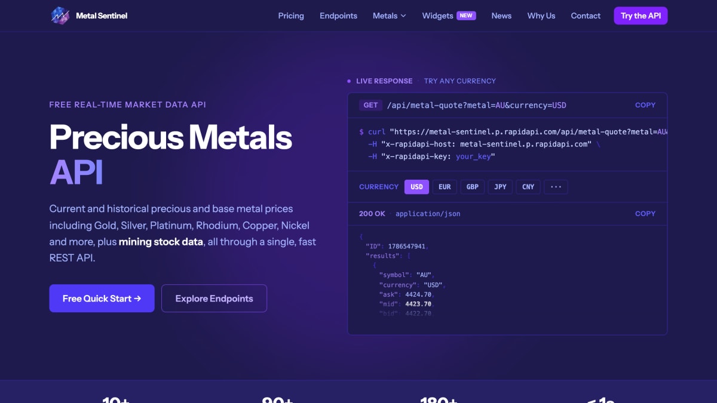This screenshot has height=403, width=717.
Task: Click the Free Quick Start button
Action: (102, 298)
